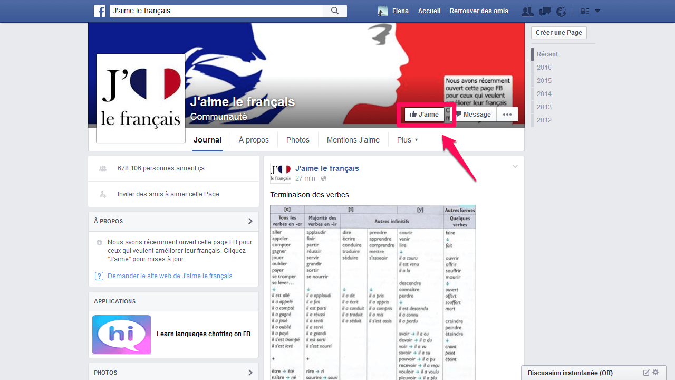Open the friend requests icon

tap(527, 11)
